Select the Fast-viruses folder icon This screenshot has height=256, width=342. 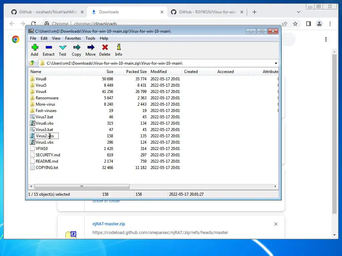pos(32,110)
